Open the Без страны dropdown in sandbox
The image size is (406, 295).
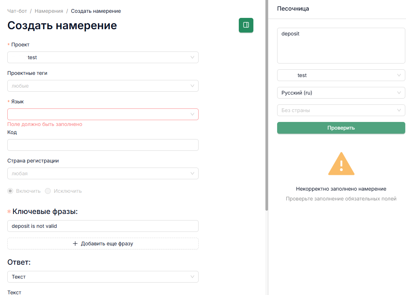click(x=341, y=110)
